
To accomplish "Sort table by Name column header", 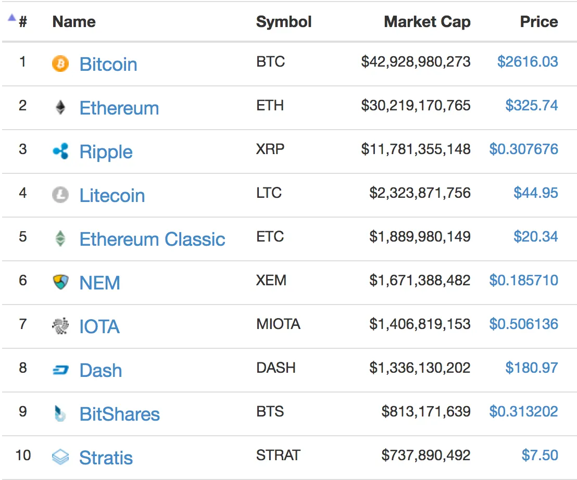I will pos(74,22).
